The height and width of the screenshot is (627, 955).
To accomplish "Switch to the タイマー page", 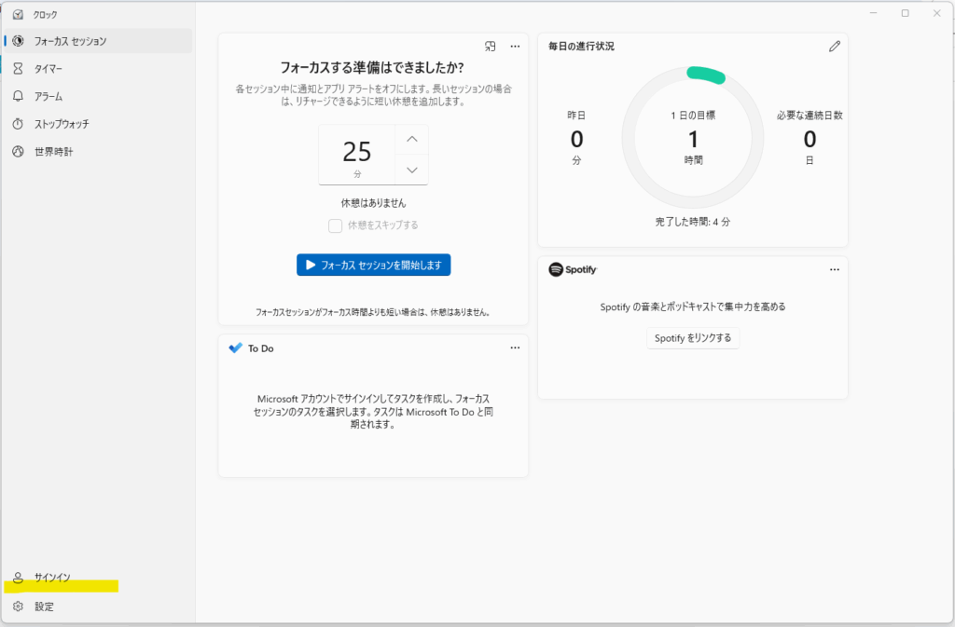I will [98, 69].
